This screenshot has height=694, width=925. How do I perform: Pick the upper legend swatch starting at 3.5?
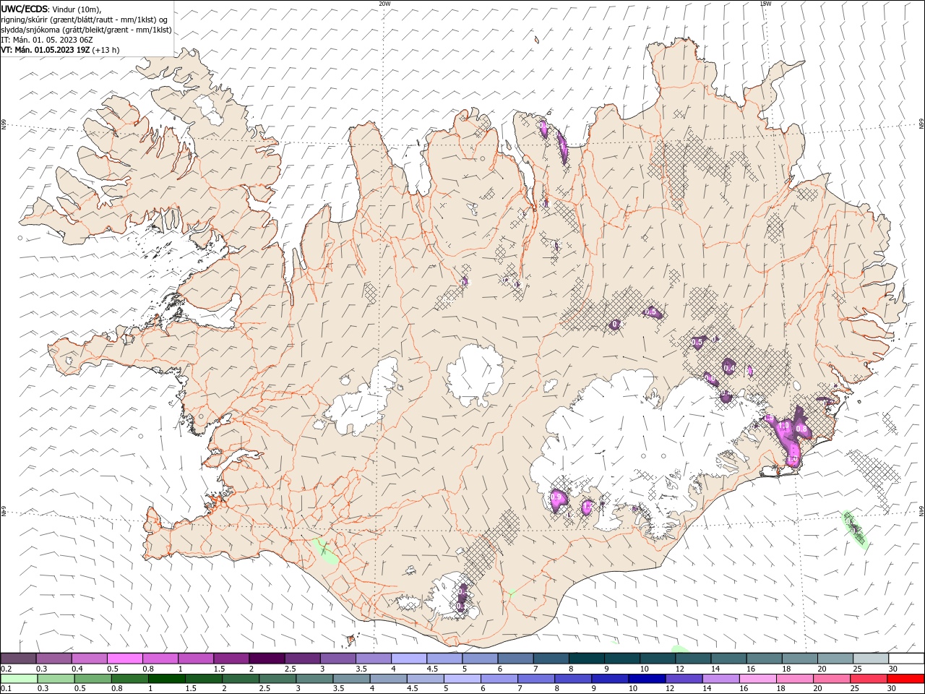click(373, 659)
